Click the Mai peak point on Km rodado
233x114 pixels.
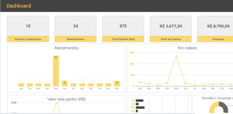[x=176, y=56]
